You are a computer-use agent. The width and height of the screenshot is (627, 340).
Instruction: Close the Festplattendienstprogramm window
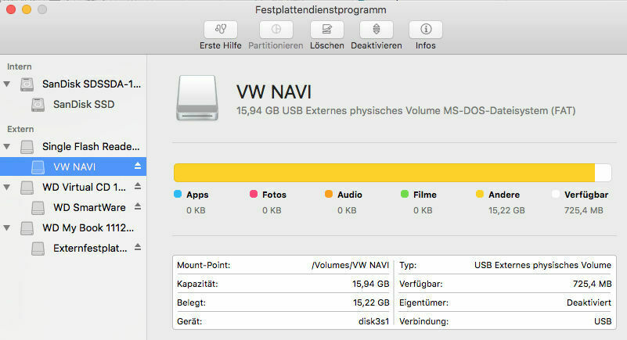point(11,9)
